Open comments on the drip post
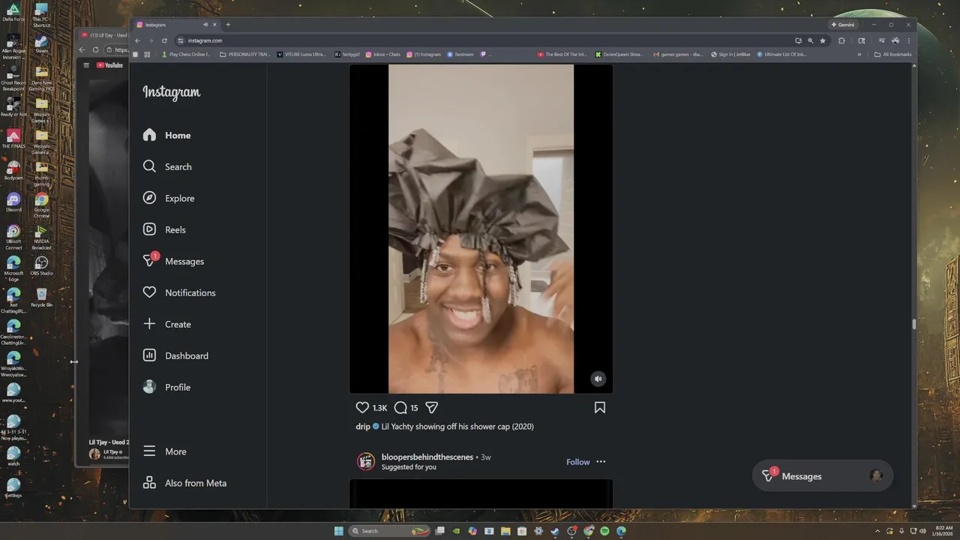Viewport: 960px width, 540px height. pos(400,407)
